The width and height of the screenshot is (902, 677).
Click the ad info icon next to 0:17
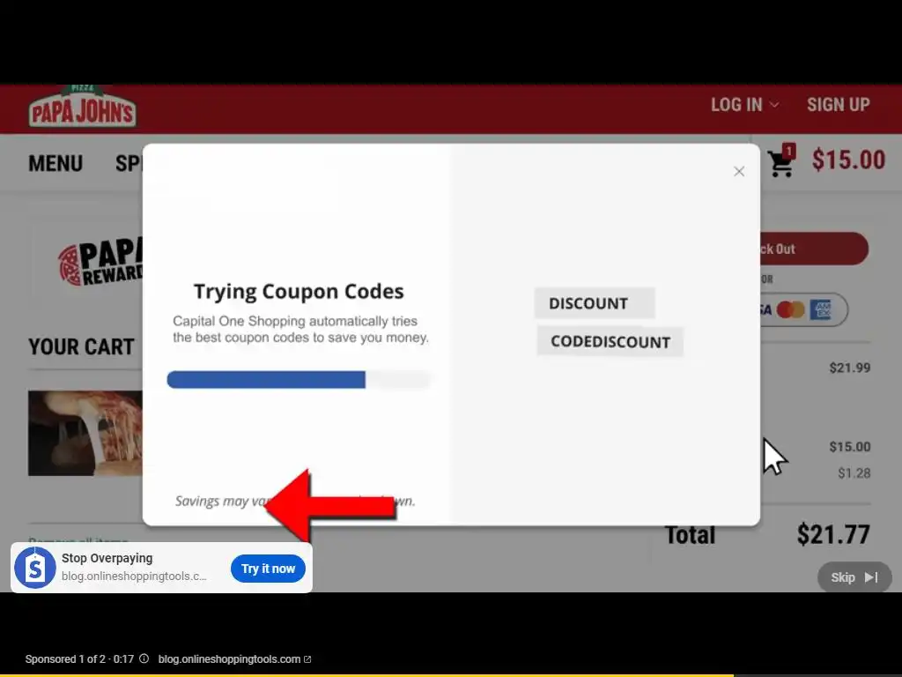pos(144,658)
